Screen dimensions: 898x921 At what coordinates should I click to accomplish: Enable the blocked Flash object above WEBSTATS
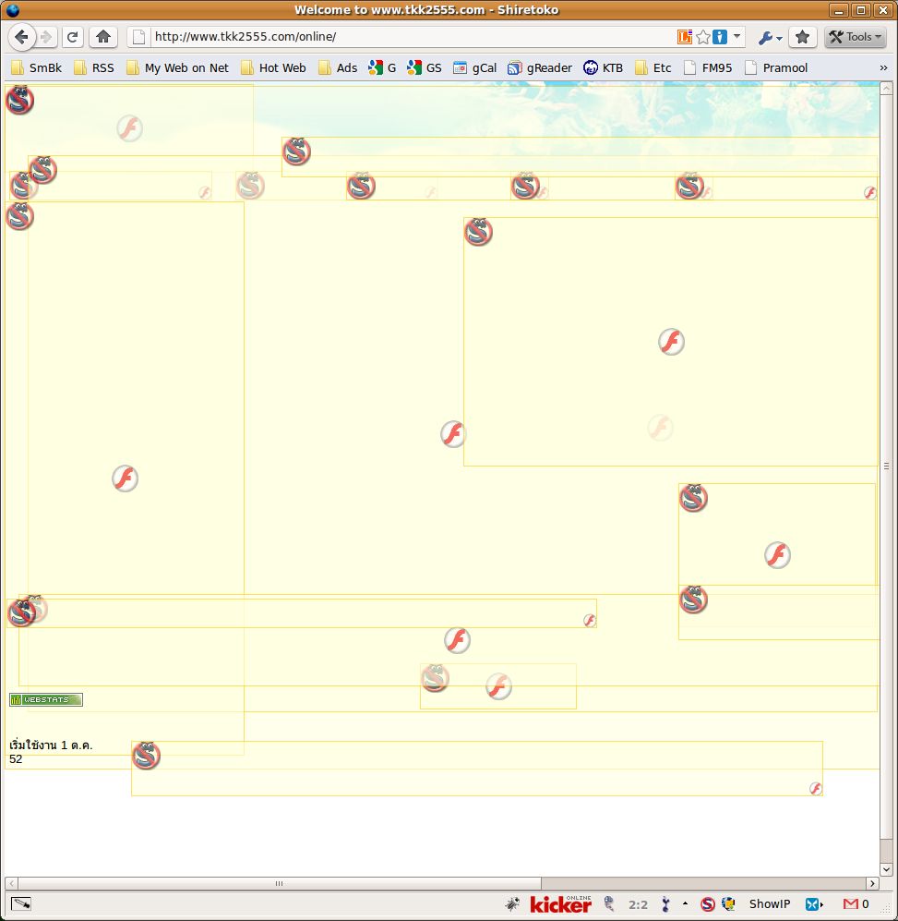coord(457,640)
